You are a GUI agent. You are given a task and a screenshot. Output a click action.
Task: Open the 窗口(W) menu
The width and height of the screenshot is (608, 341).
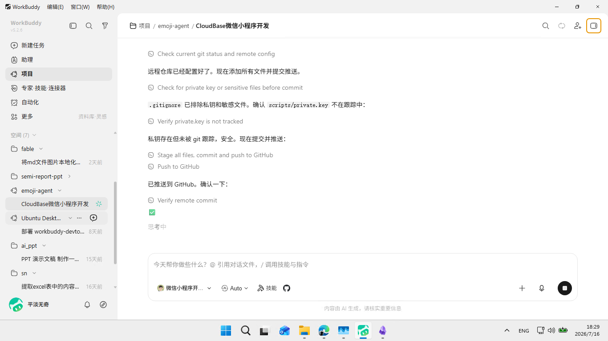tap(80, 7)
